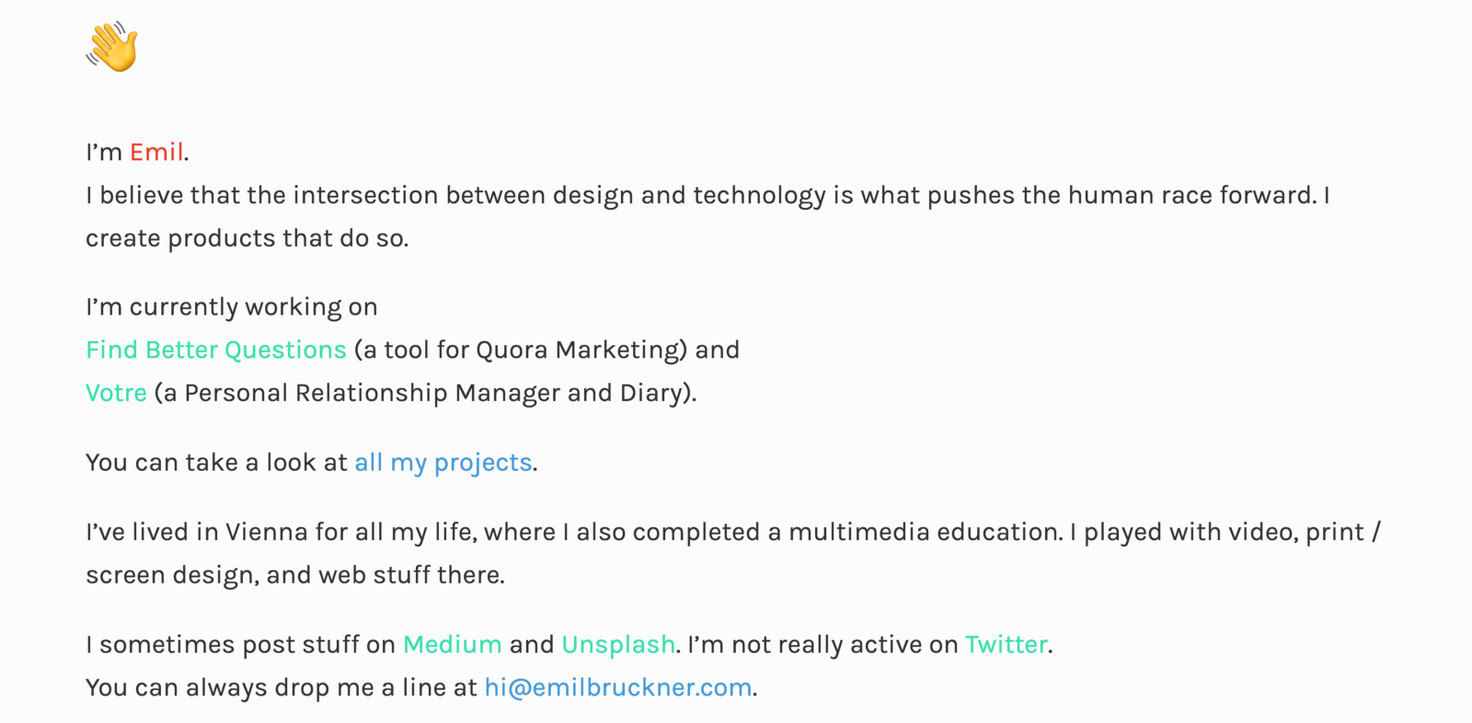The height and width of the screenshot is (723, 1472).
Task: Click the red Emil name
Action: tap(156, 152)
